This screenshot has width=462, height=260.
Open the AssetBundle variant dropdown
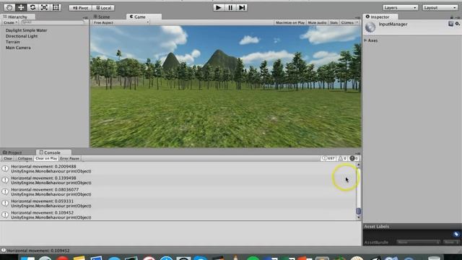point(451,242)
